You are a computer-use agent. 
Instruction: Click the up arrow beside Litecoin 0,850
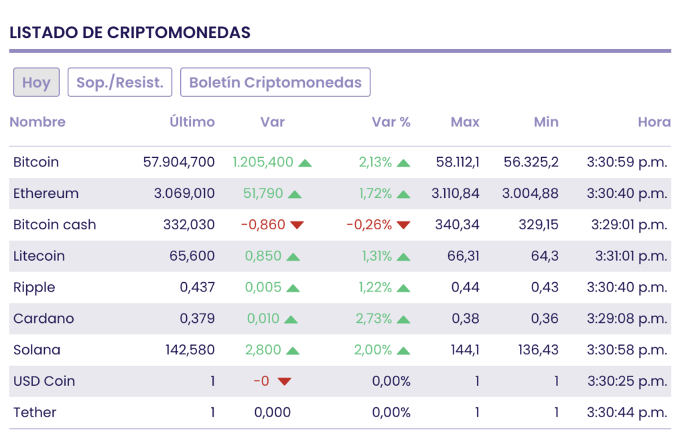coord(293,257)
